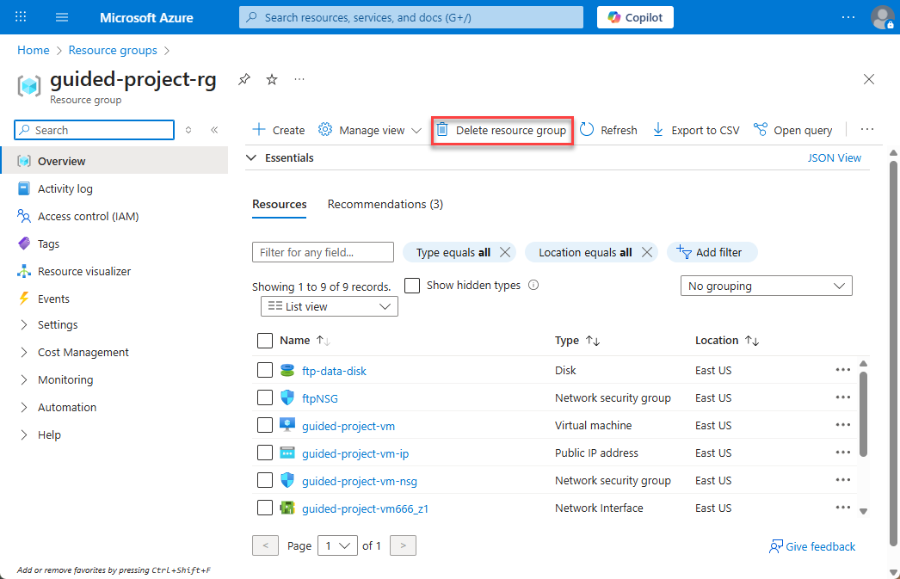The height and width of the screenshot is (579, 900).
Task: Open more actions for guided-project-vm row
Action: click(x=842, y=425)
